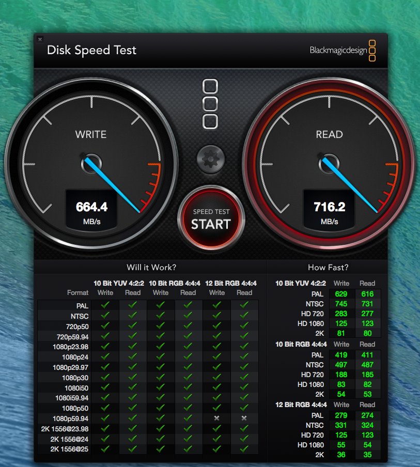Image resolution: width=420 pixels, height=467 pixels.
Task: Click 12 Bit RGB NTSC write value 331
Action: point(341,425)
